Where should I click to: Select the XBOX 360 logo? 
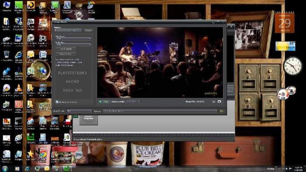click(x=73, y=90)
